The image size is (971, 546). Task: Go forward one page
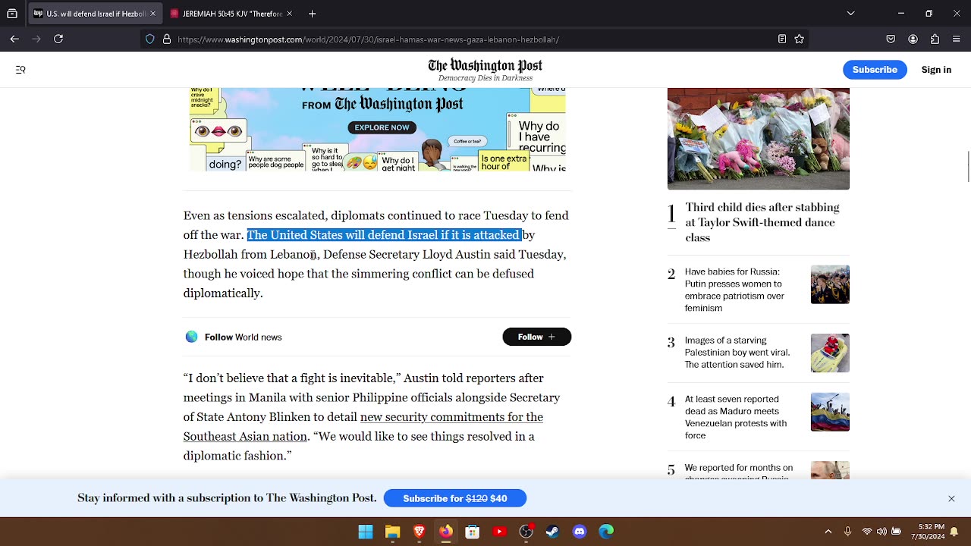pos(36,39)
